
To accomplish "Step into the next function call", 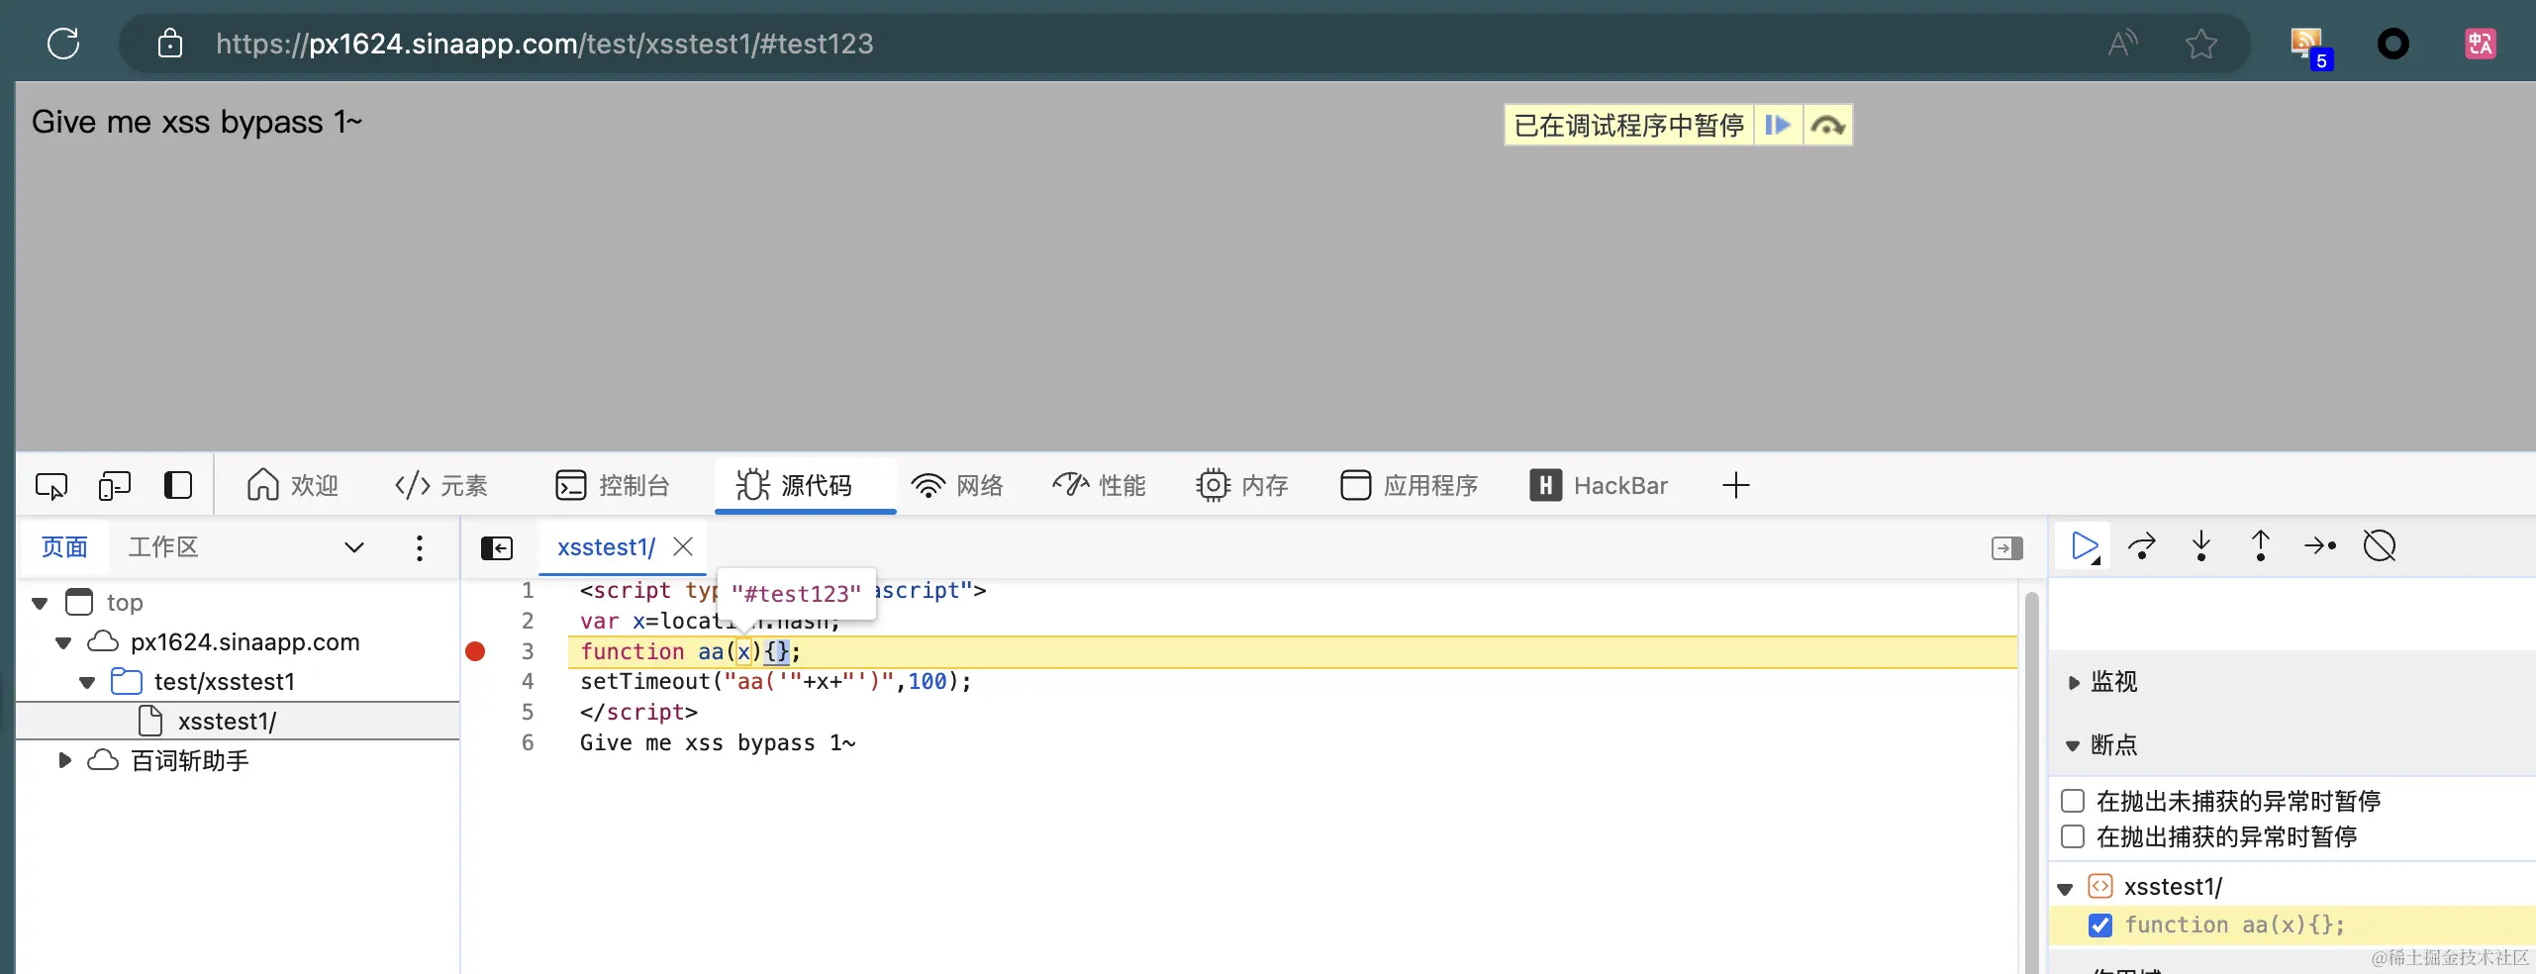I will coord(2201,546).
